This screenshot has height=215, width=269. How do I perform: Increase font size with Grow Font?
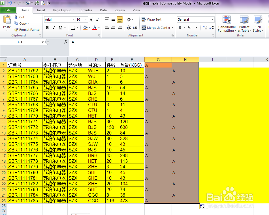pyautogui.click(x=91, y=19)
